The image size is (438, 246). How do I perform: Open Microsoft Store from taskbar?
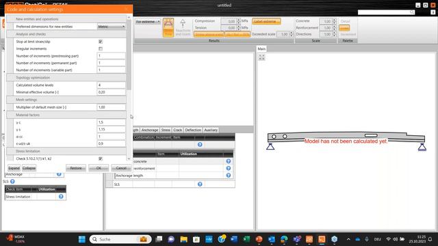pyautogui.click(x=196, y=239)
